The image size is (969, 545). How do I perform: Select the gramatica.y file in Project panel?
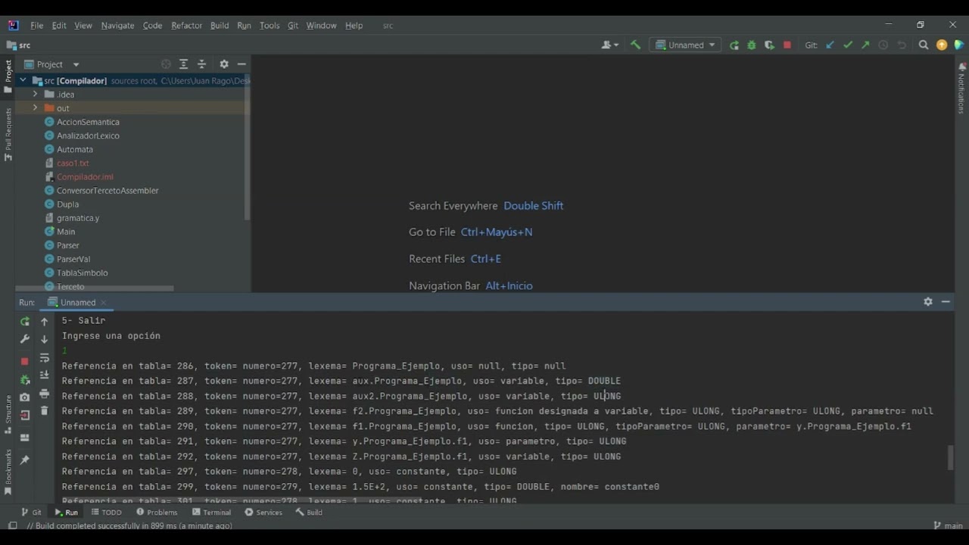78,217
